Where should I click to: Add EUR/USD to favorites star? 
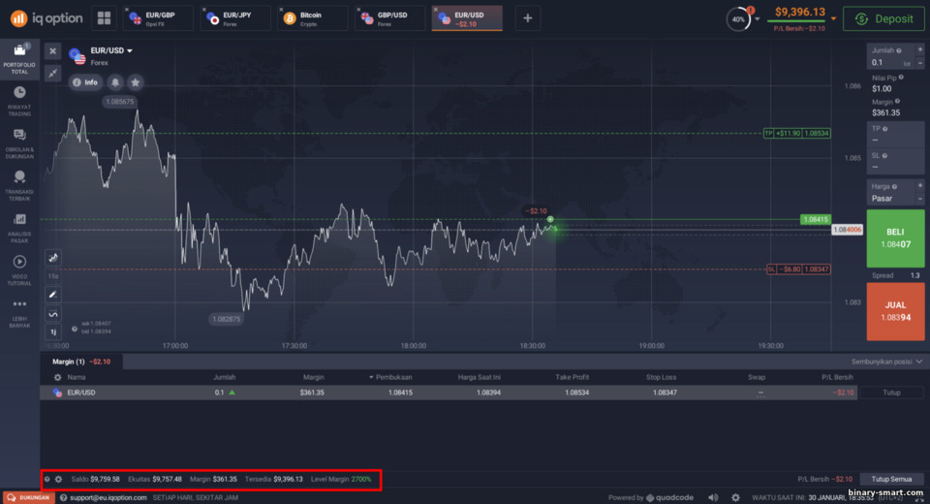136,82
